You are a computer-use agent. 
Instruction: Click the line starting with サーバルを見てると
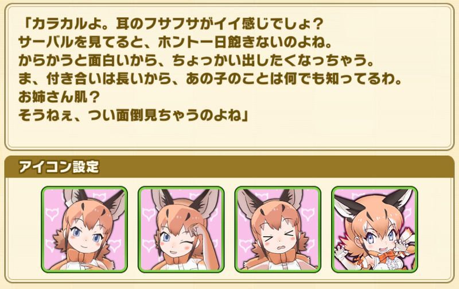[176, 43]
